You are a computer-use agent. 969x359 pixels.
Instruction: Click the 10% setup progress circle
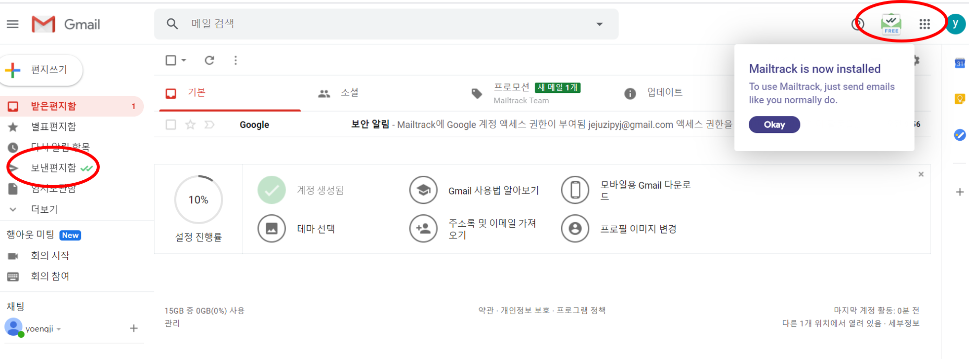click(198, 199)
